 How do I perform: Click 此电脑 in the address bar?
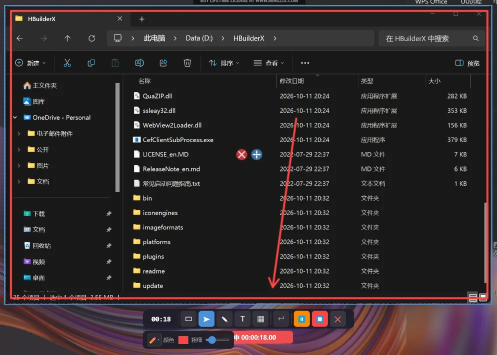pyautogui.click(x=154, y=38)
